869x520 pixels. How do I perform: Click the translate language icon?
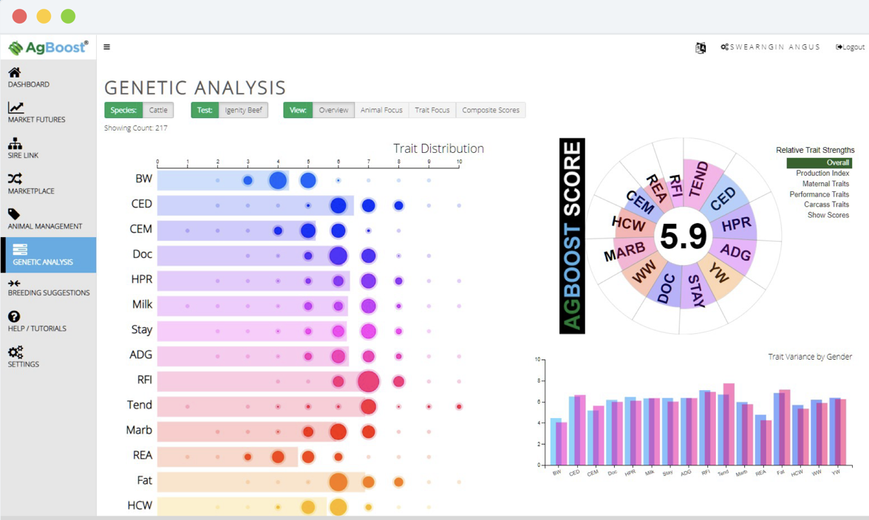[x=701, y=47]
